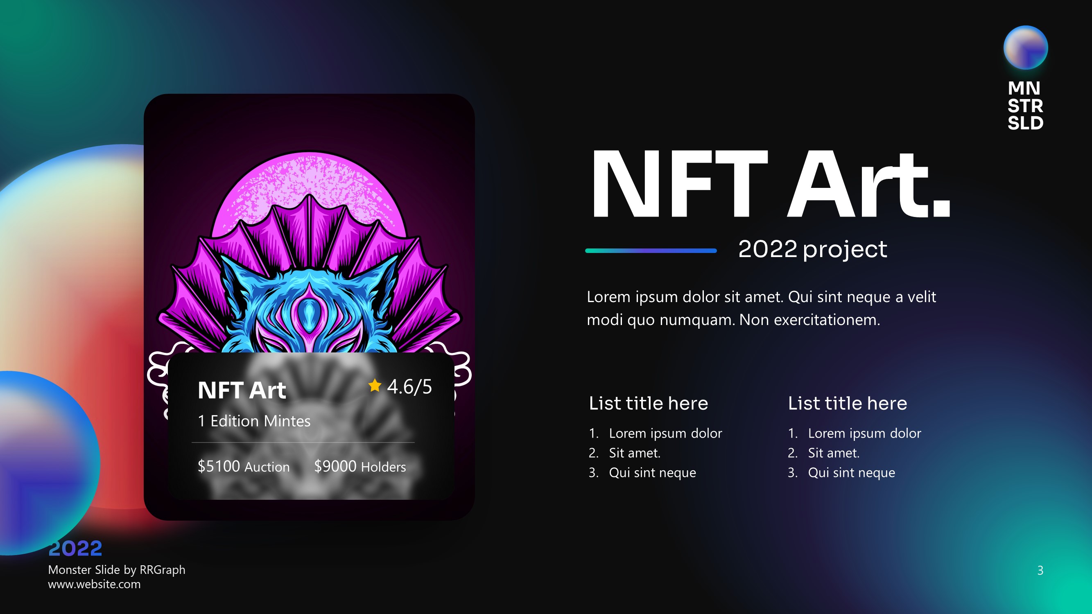The height and width of the screenshot is (614, 1092).
Task: Select the blue 2022 footer year
Action: (x=75, y=549)
